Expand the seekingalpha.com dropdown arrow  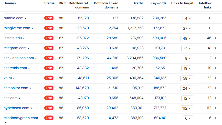(36, 58)
